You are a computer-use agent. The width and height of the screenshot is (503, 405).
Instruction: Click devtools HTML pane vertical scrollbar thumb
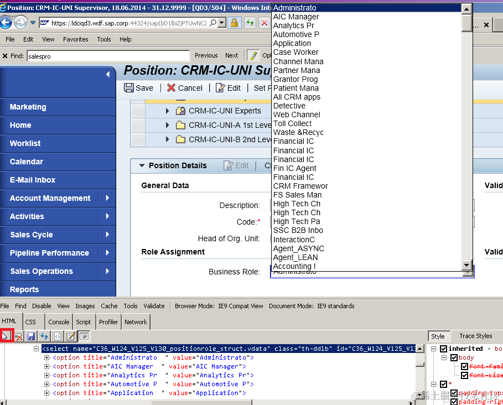420,365
